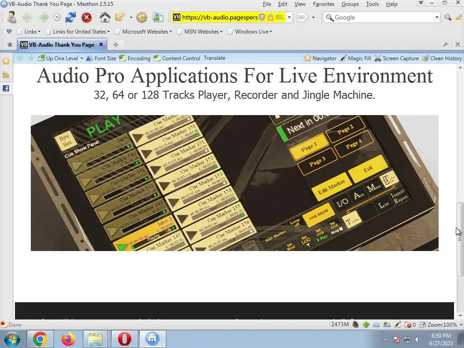Click the undo closed tab arrow icon

(121, 17)
